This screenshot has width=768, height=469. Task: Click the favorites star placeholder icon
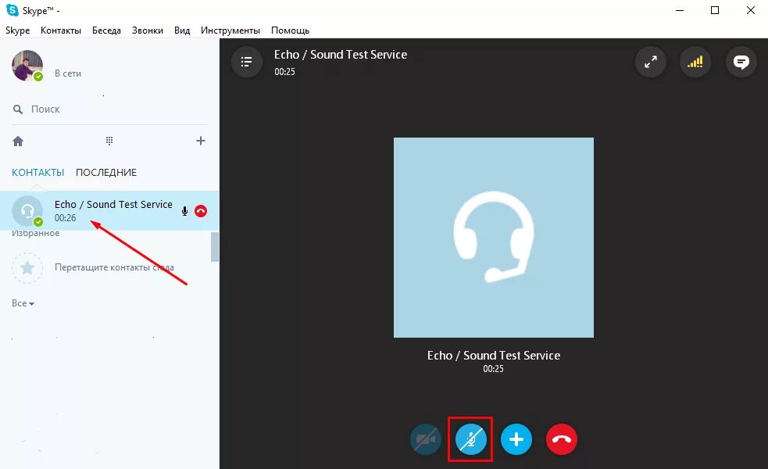tap(27, 267)
